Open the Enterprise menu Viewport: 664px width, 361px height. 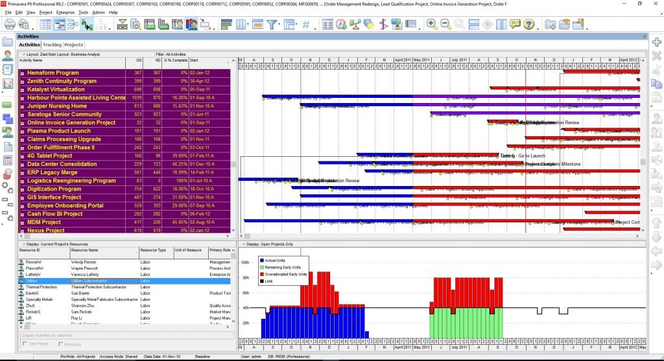(x=65, y=12)
